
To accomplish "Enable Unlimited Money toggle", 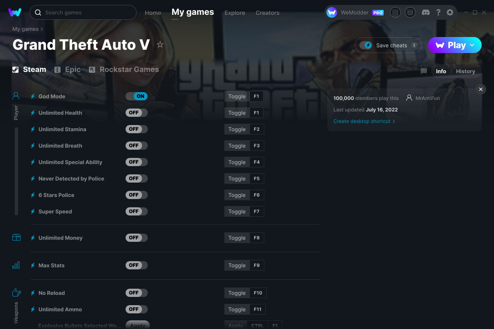I will pyautogui.click(x=136, y=238).
